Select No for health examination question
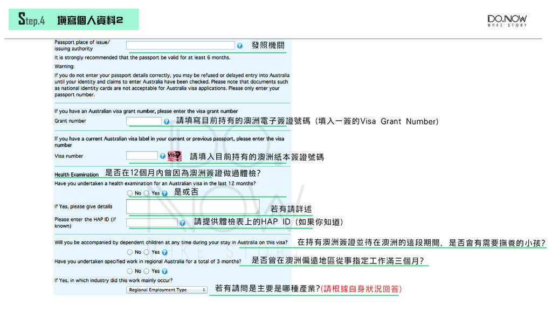The height and width of the screenshot is (312, 552). click(130, 193)
